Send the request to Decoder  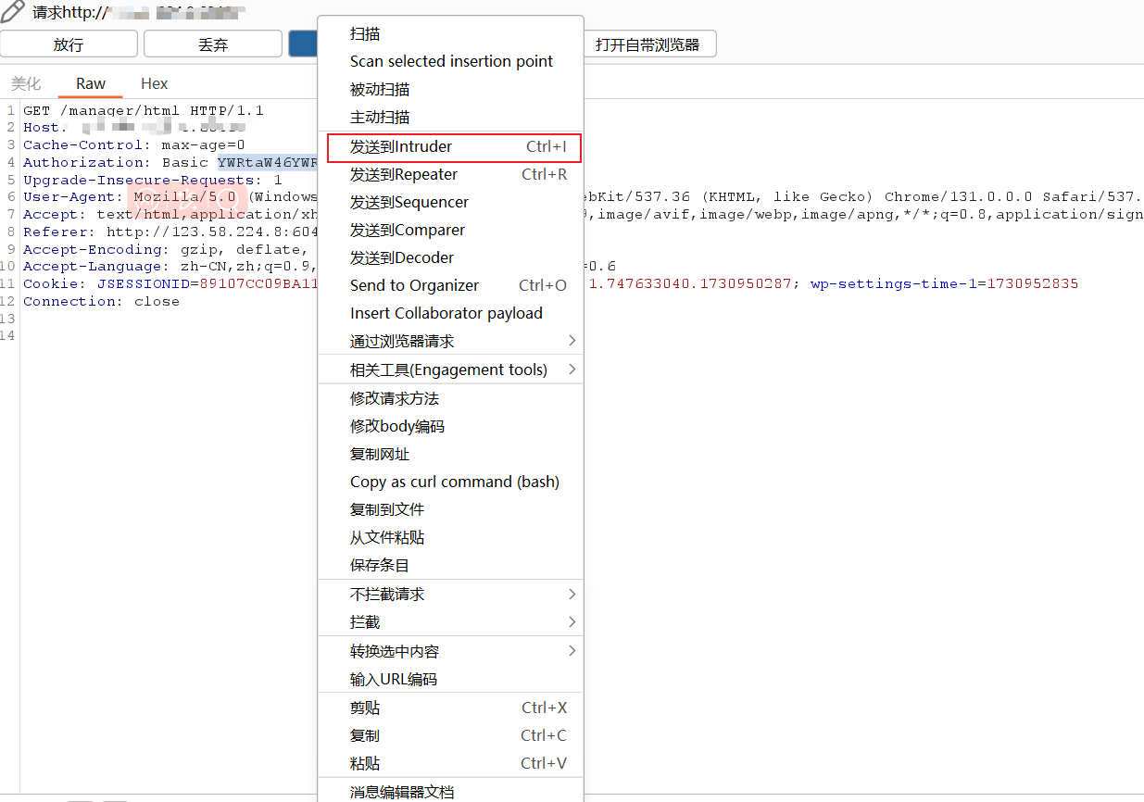pos(402,257)
